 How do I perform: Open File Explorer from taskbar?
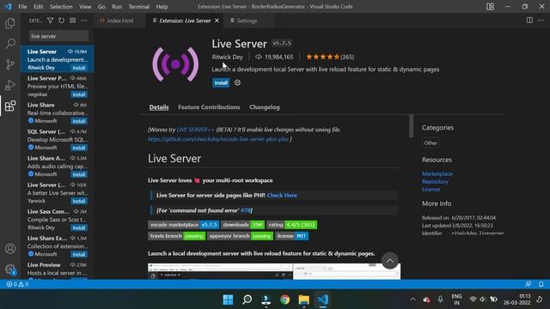(x=303, y=300)
